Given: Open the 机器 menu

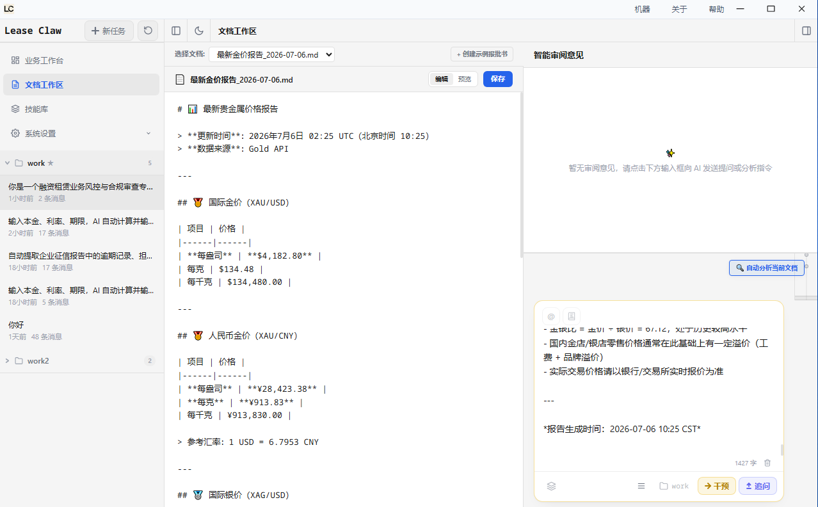Looking at the screenshot, I should (x=642, y=9).
